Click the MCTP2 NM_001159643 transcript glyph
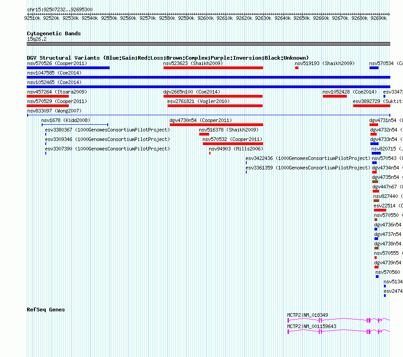Image resolution: width=403 pixels, height=357 pixels. point(339,332)
